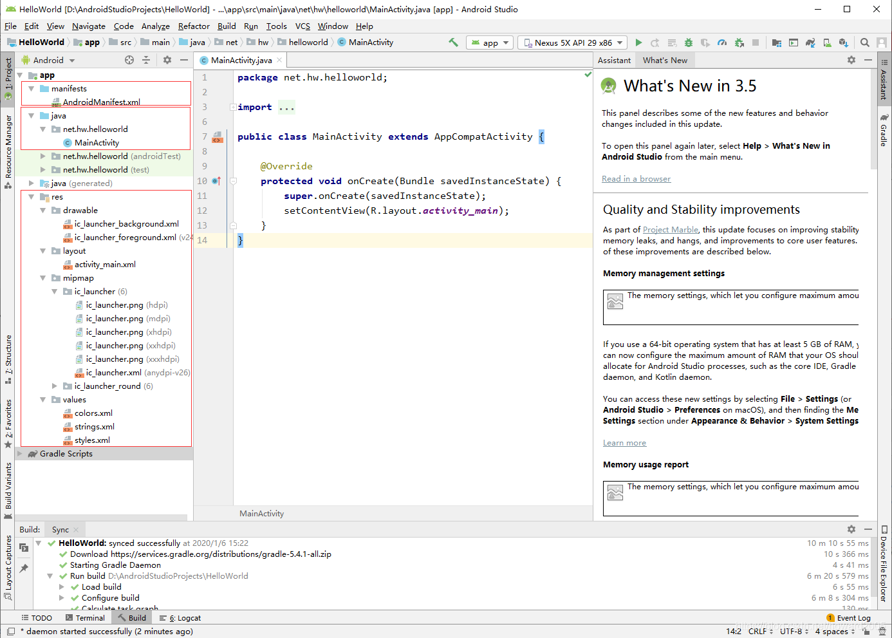Expand the ic_launcher_round node
Screen dimensions: 892x638
(x=54, y=386)
